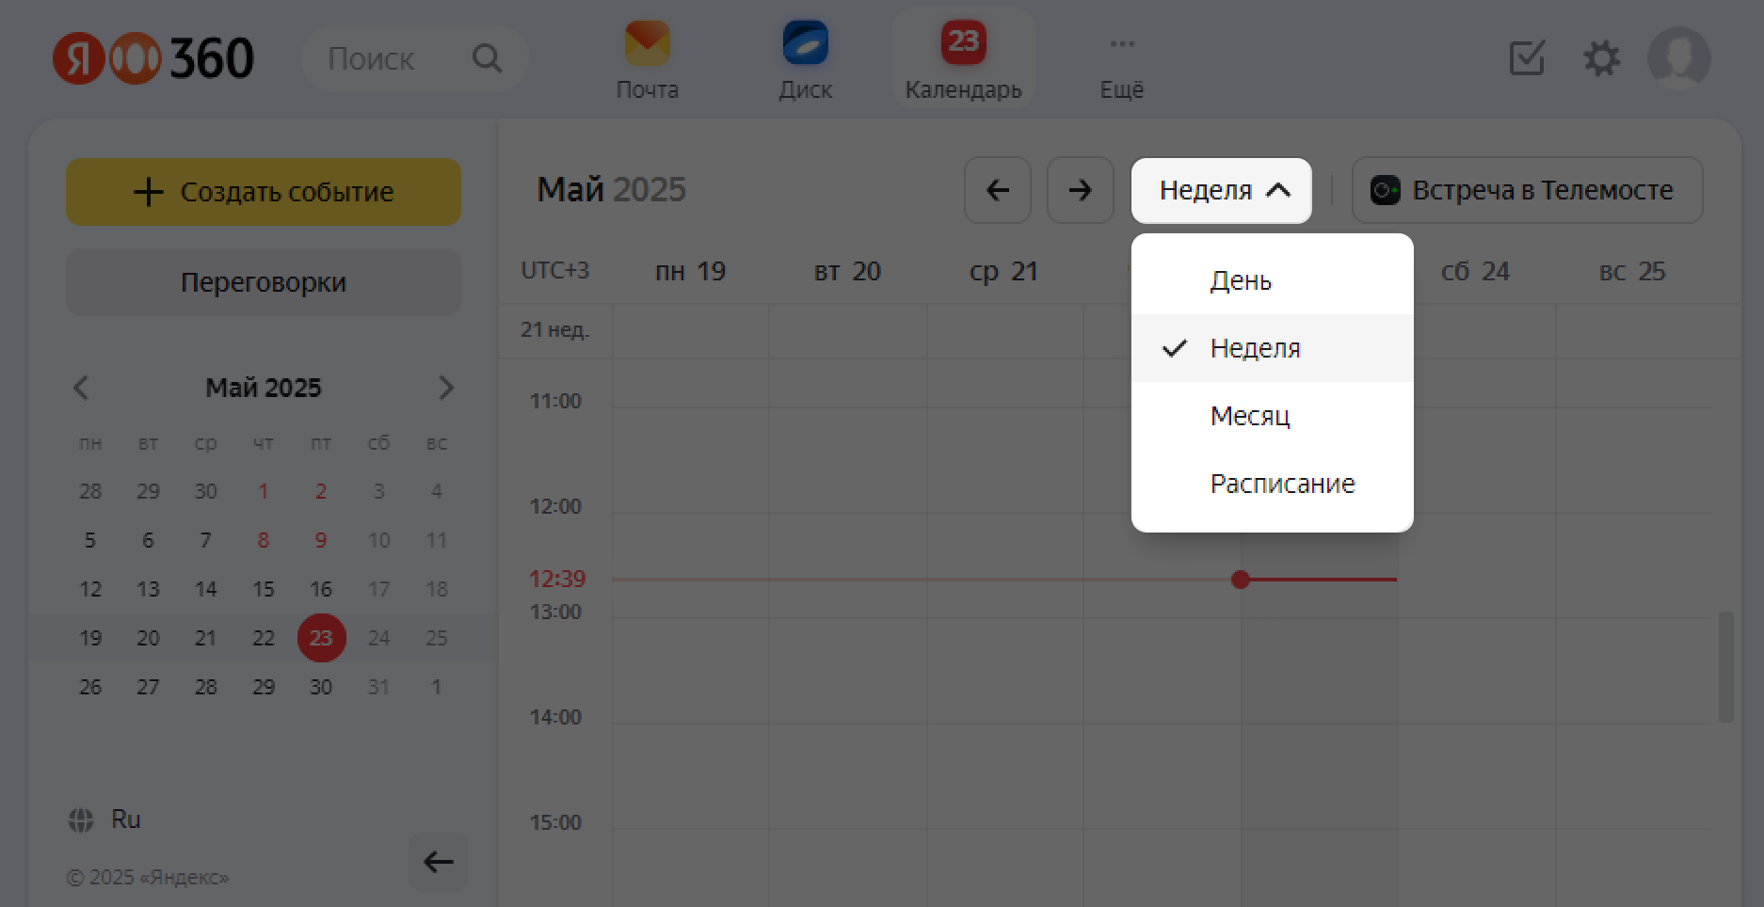Go to previous week arrow
Viewport: 1764px width, 907px height.
(x=997, y=190)
